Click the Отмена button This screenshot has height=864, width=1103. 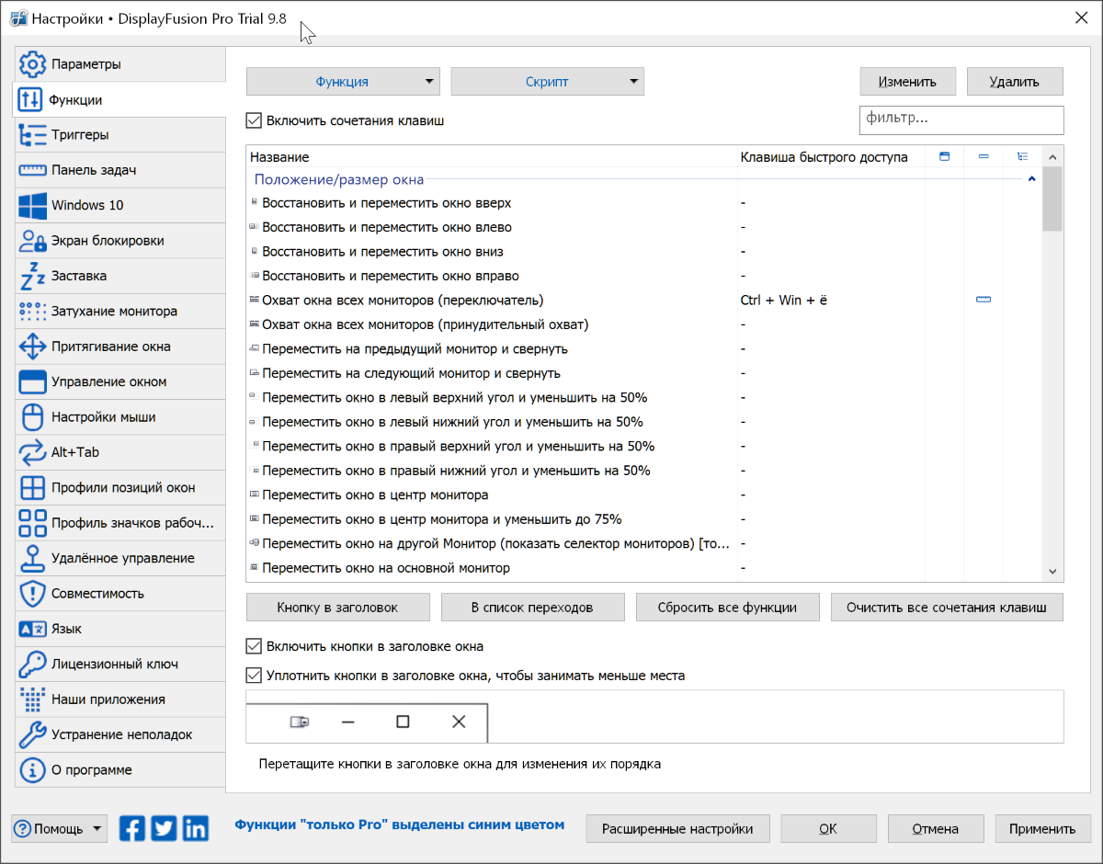(x=935, y=828)
